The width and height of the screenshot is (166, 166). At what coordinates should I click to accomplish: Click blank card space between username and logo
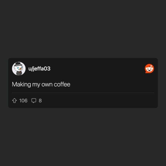point(97,69)
